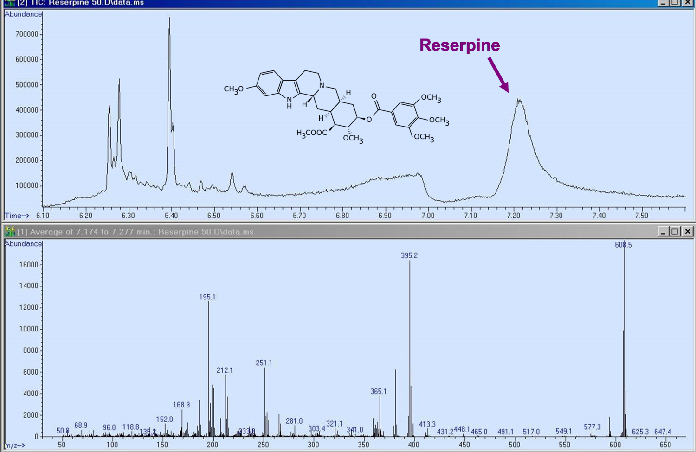
Task: Click the 68.9 peak label
Action: tap(81, 425)
